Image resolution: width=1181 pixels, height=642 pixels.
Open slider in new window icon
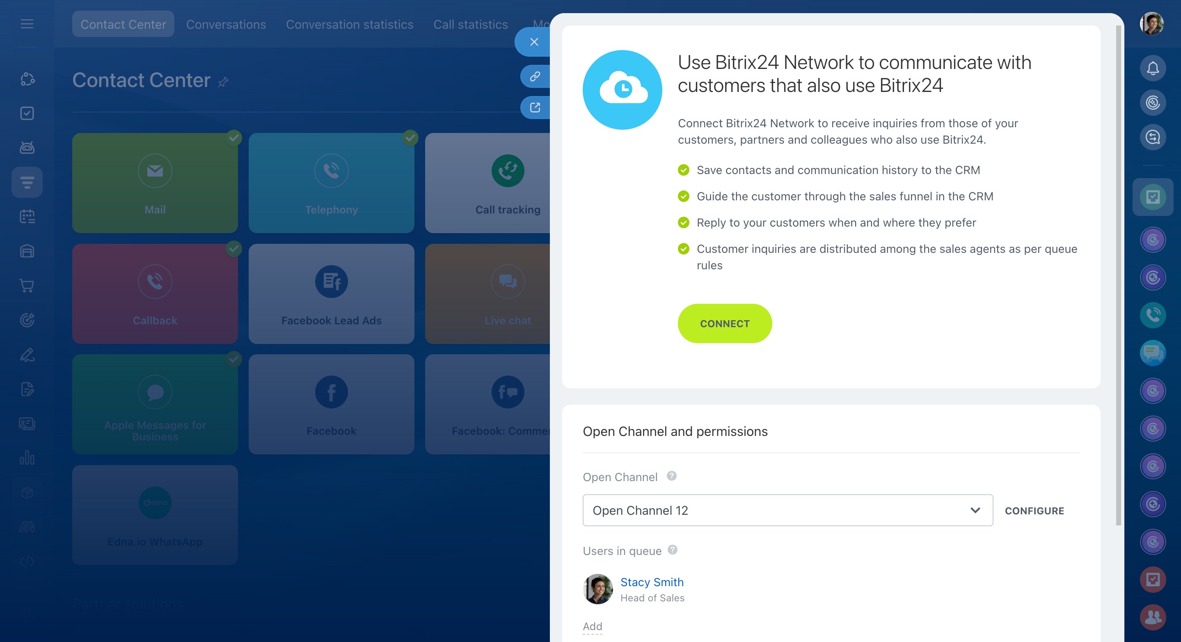point(535,107)
